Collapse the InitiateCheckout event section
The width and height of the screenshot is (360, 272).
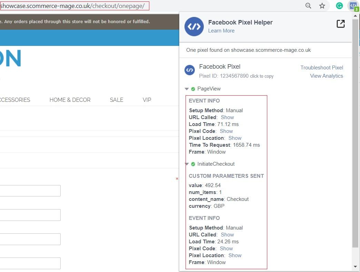pyautogui.click(x=187, y=164)
